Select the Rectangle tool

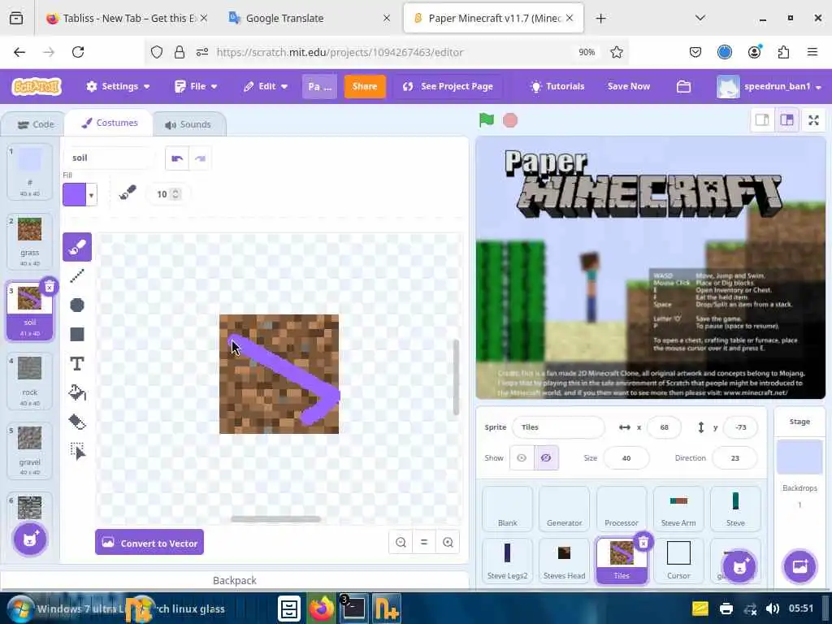tap(77, 334)
